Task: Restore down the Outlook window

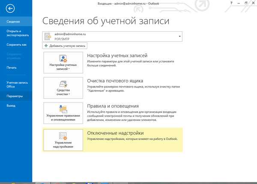Action: click(246, 3)
